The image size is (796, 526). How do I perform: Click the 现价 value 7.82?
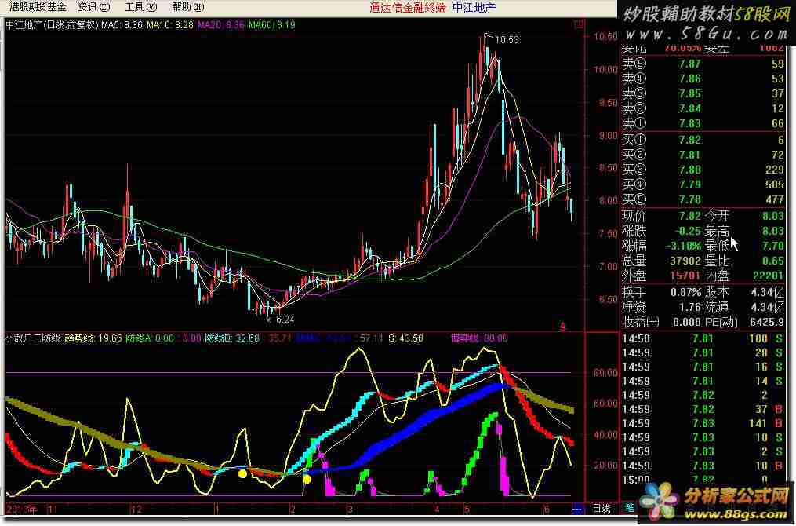(x=690, y=216)
